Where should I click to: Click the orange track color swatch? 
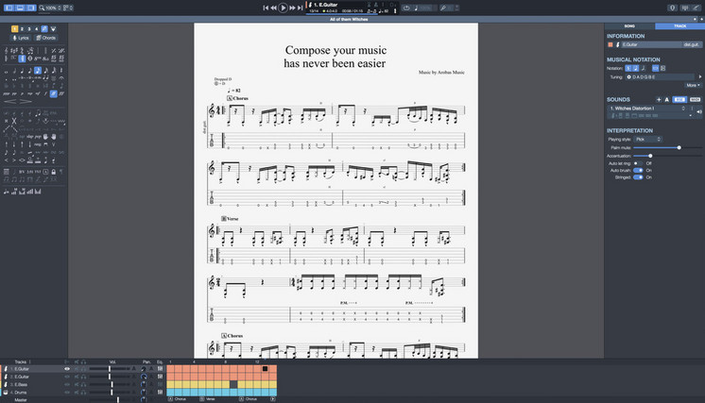coord(610,44)
